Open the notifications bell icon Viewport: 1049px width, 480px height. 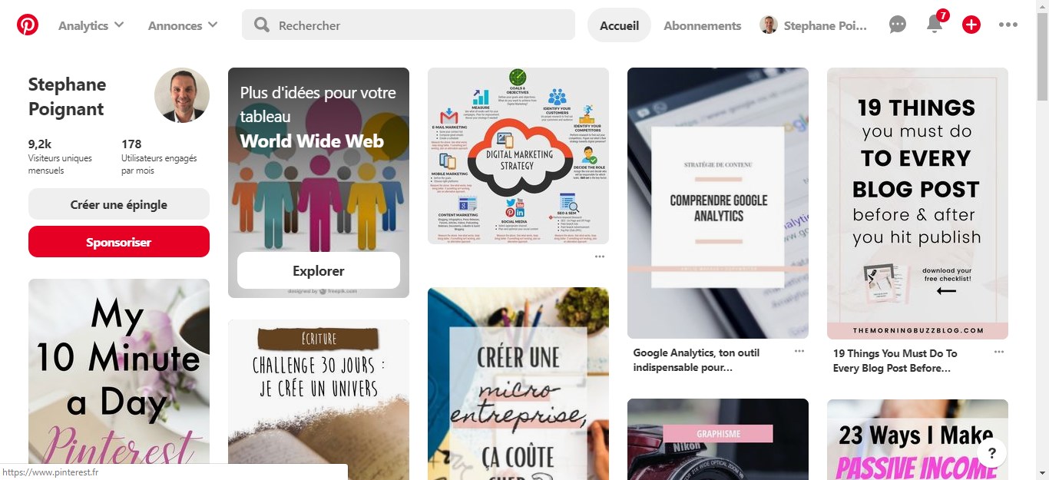tap(935, 25)
